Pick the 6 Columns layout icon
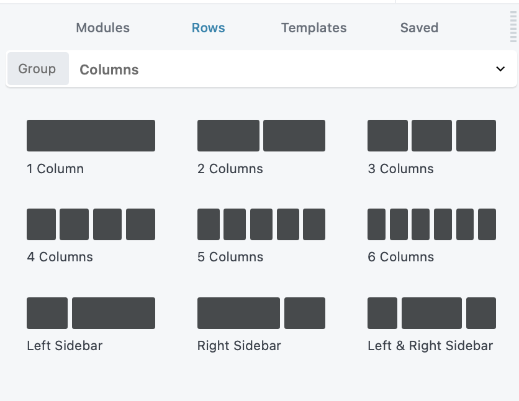 tap(431, 224)
